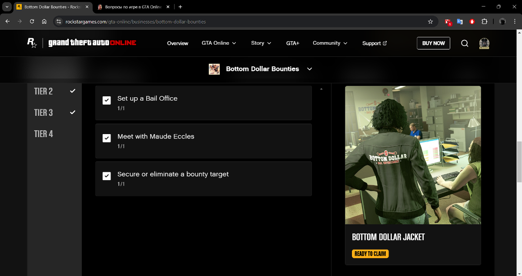
Task: Close the Вопросы по игре tab
Action: 167,7
